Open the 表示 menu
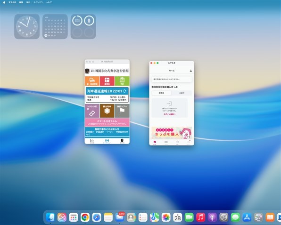The width and height of the screenshot is (281, 225). click(28, 2)
